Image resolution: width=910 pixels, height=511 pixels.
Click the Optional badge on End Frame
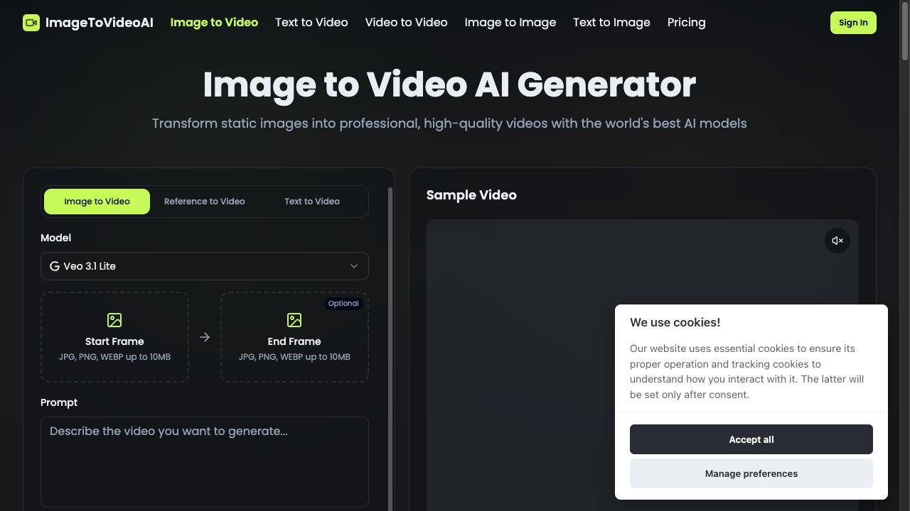click(x=343, y=303)
